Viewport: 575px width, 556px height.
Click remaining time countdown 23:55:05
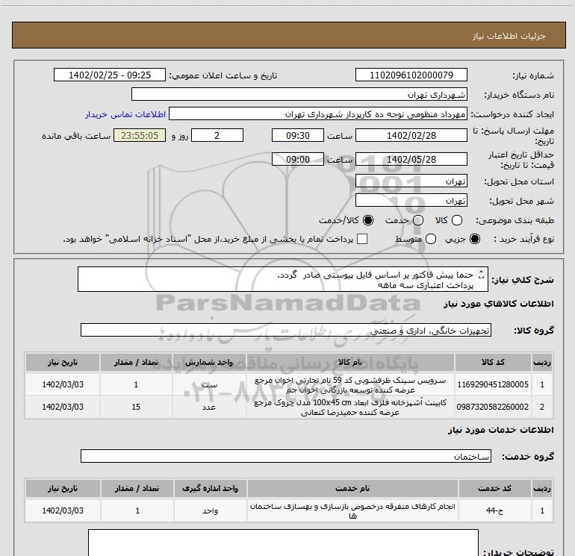point(140,135)
